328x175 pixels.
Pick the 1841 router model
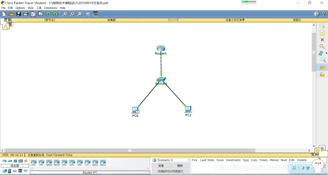pos(33,163)
